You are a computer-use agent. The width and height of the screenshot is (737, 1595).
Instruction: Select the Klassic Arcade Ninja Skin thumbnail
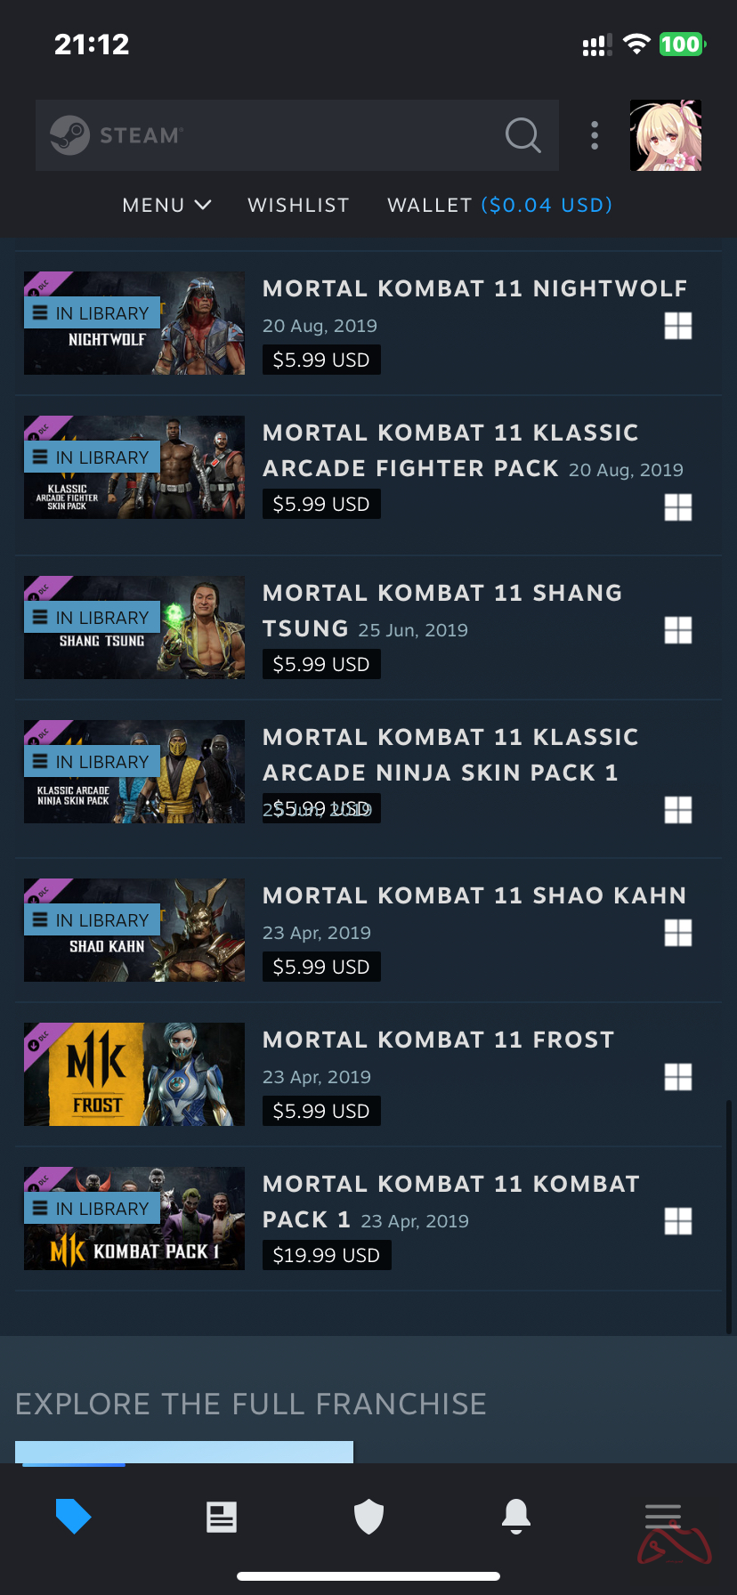click(x=134, y=772)
